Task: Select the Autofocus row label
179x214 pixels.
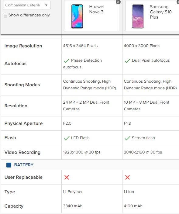Action: (15, 64)
